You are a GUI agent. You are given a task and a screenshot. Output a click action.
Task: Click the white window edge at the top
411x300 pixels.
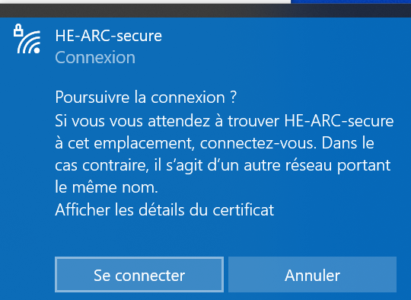[x=145, y=2]
